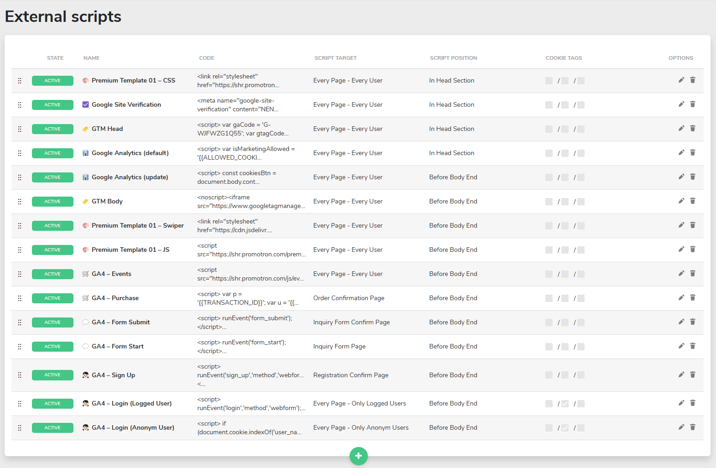The width and height of the screenshot is (716, 468).
Task: Delete Google Analytics (default) script
Action: [x=693, y=152]
